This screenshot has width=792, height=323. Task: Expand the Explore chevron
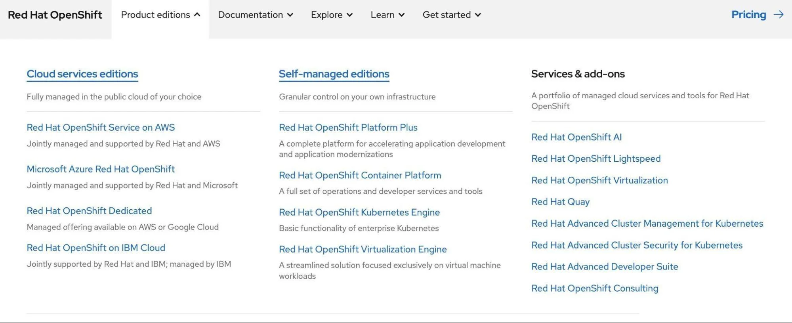click(x=349, y=15)
